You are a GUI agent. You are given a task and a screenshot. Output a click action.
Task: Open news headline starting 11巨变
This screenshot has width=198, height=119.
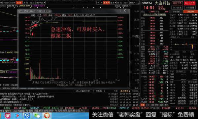(24, 94)
